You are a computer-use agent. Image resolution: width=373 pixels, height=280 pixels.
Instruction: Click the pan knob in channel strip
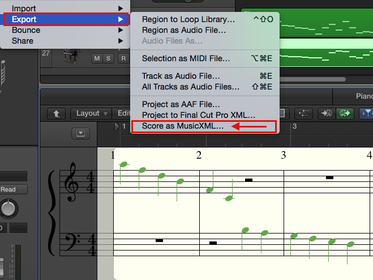coord(8,209)
